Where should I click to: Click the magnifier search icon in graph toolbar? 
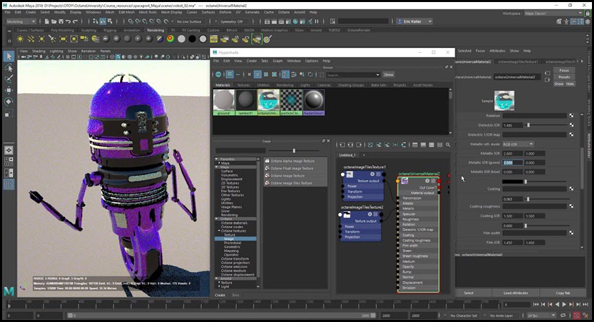tap(448, 145)
